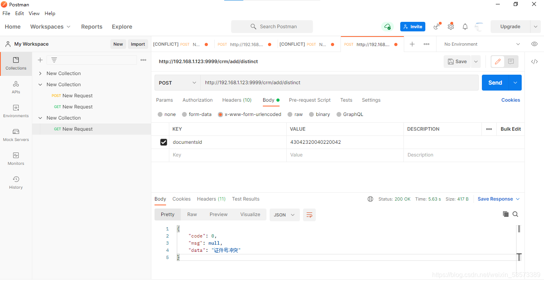Switch to the pencil build mode icon
Screen dimensions: 544x282
498,62
